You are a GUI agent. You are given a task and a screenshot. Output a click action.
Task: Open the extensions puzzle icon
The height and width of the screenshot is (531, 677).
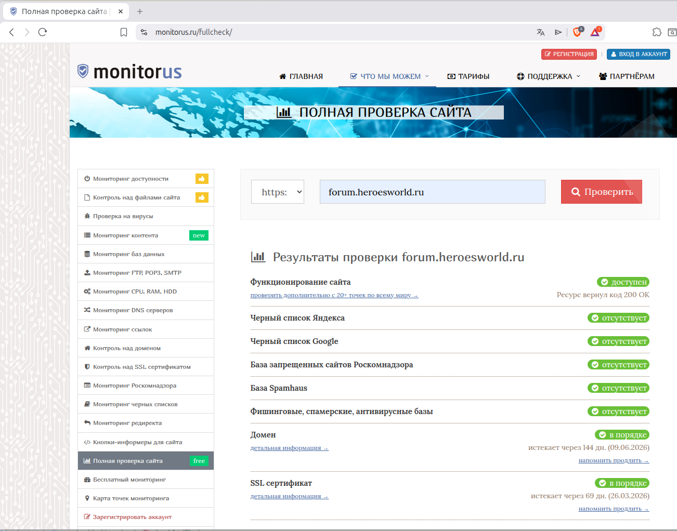click(657, 32)
